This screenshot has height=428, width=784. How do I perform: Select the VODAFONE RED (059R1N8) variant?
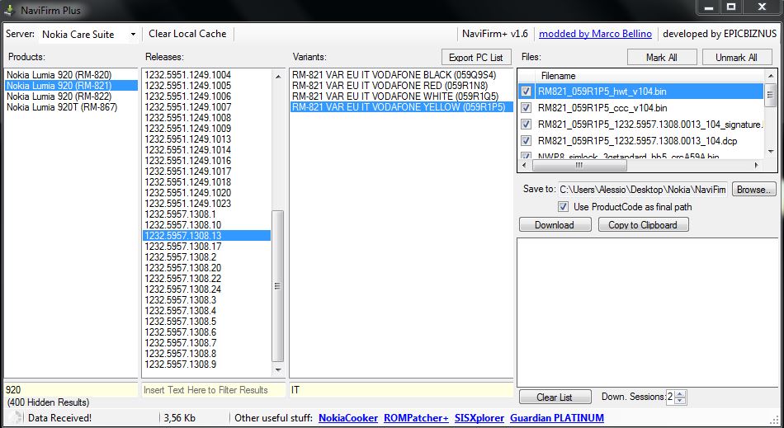pos(402,86)
